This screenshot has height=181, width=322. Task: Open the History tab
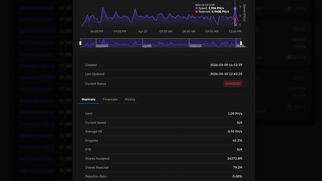pos(130,99)
